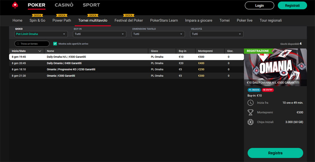Image resolution: width=315 pixels, height=162 pixels.
Task: Open the Velocità filter dropdown
Action: click(x=217, y=34)
